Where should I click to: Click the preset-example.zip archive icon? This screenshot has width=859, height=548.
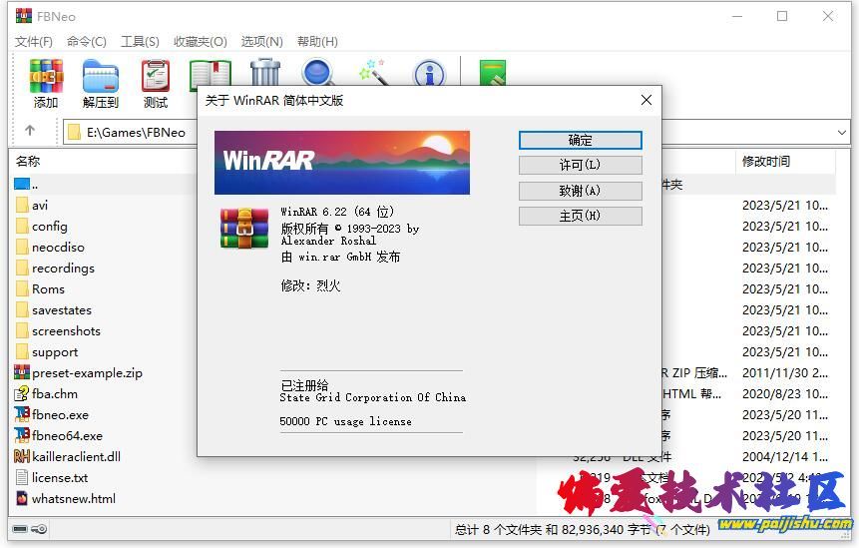[22, 372]
